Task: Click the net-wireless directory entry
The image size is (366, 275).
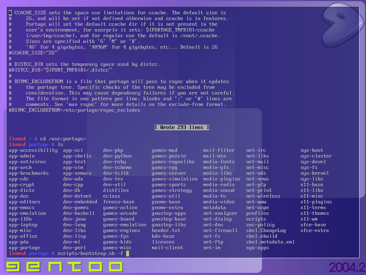Action: (x=263, y=196)
